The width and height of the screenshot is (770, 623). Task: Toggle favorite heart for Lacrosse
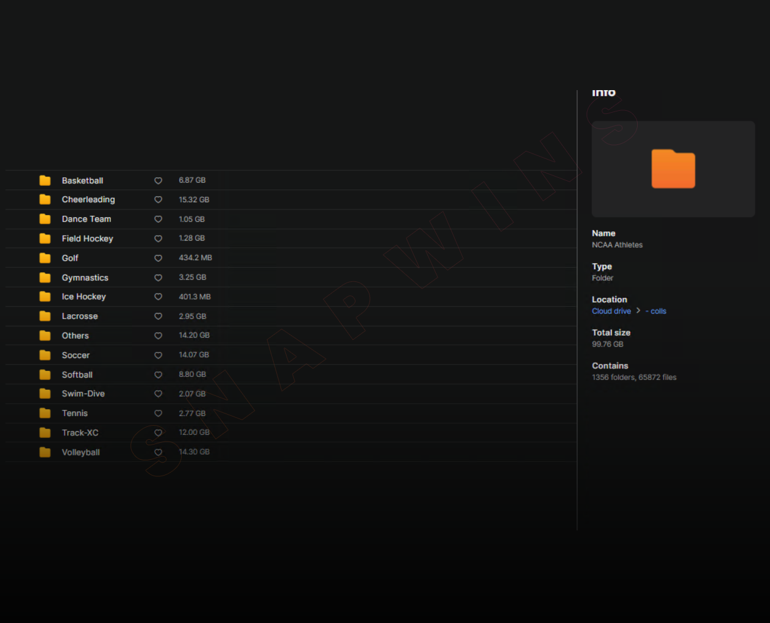(x=158, y=317)
